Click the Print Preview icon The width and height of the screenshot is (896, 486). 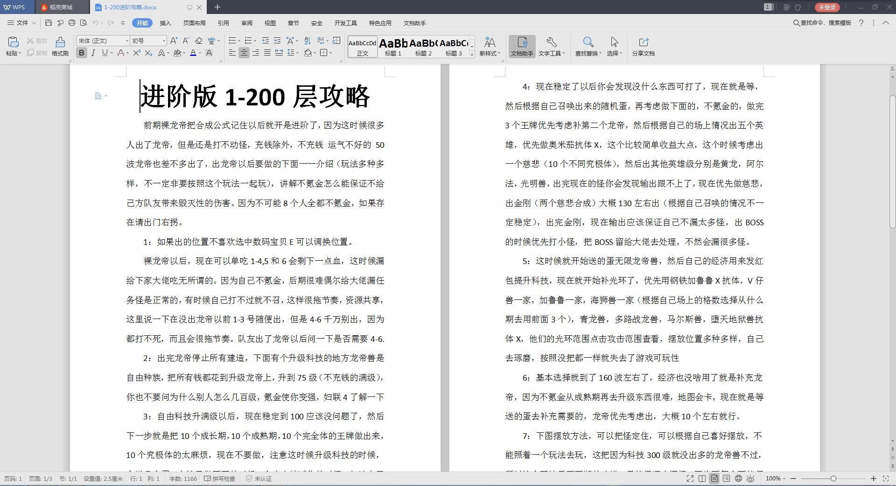click(84, 23)
